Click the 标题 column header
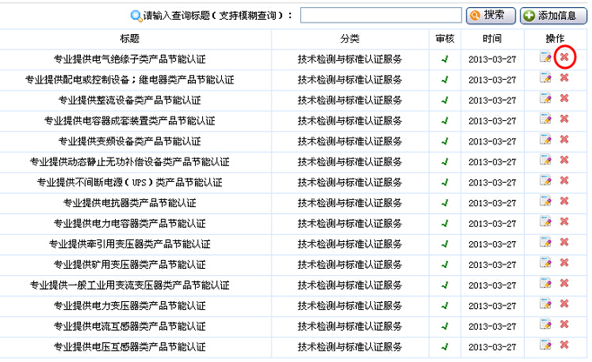The height and width of the screenshot is (362, 592). click(x=130, y=38)
